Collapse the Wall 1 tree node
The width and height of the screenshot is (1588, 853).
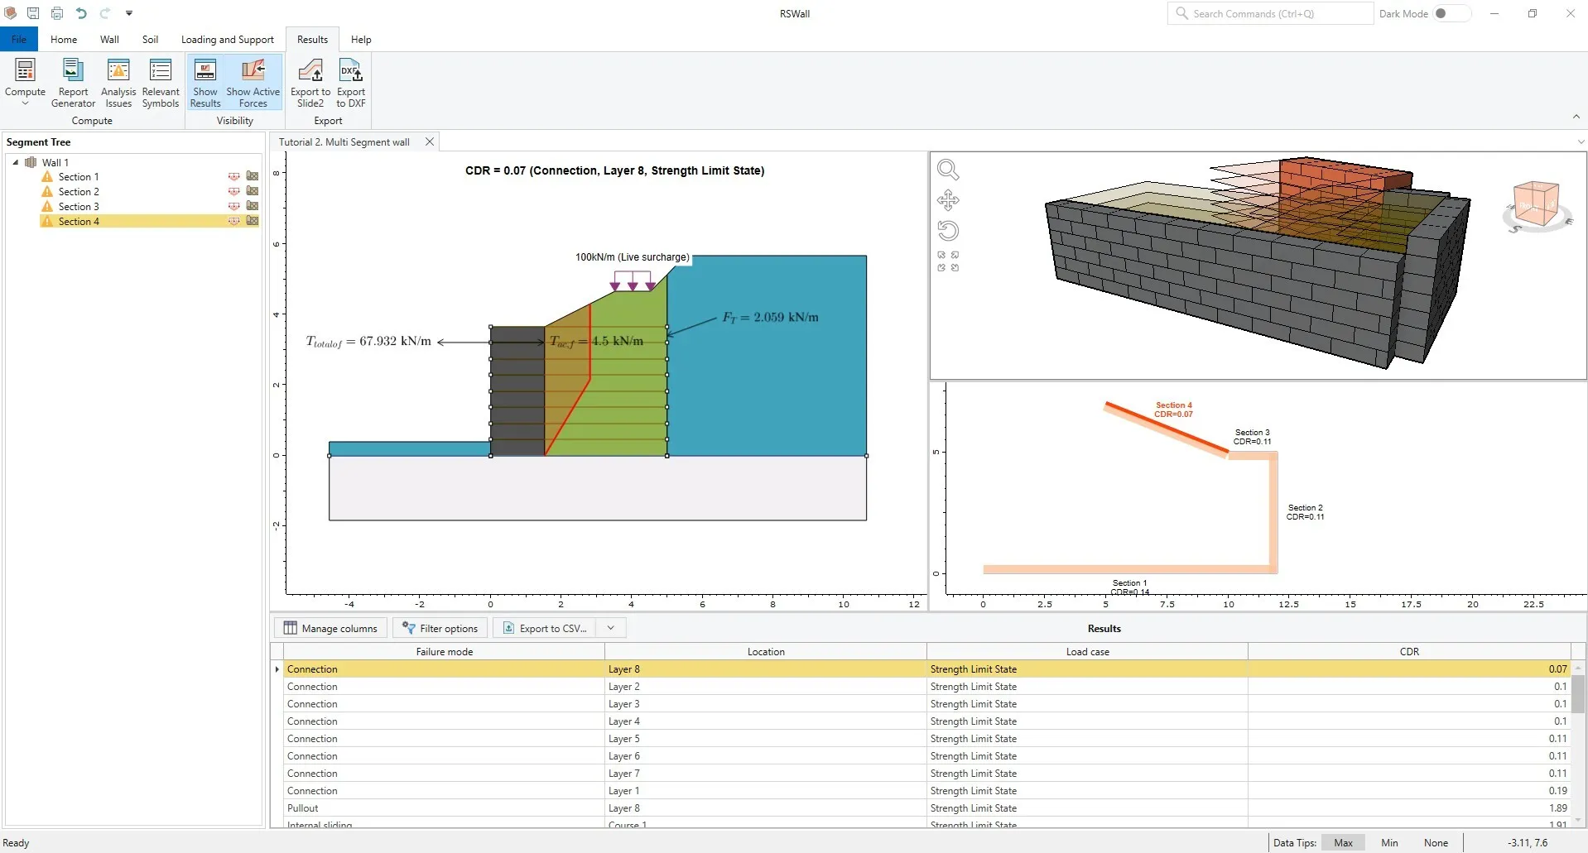click(16, 163)
